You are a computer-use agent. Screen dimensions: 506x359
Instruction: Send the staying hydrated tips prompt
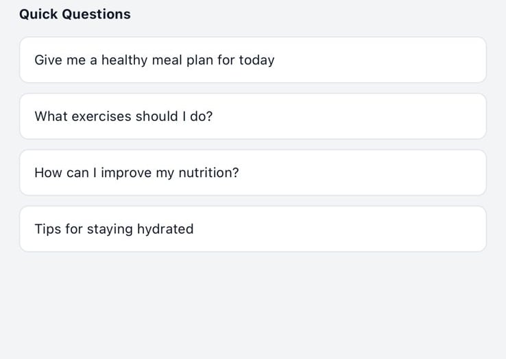[252, 229]
